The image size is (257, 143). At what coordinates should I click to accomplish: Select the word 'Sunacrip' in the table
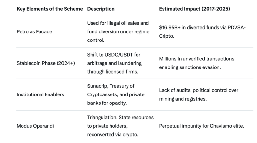(97, 87)
